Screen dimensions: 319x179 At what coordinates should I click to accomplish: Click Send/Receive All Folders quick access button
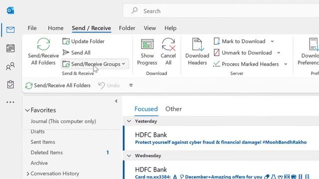pyautogui.click(x=58, y=86)
